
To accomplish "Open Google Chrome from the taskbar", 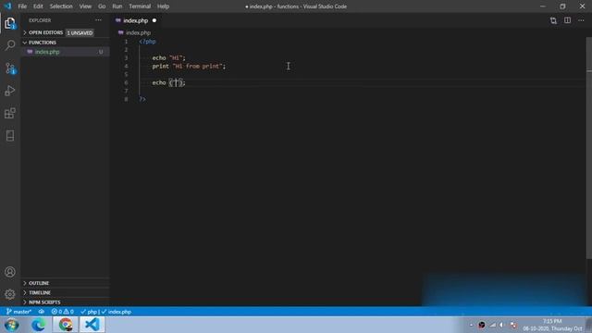I will [66, 325].
